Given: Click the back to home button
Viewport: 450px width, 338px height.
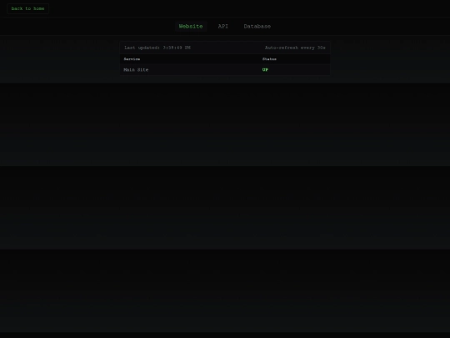Looking at the screenshot, I should [x=27, y=8].
